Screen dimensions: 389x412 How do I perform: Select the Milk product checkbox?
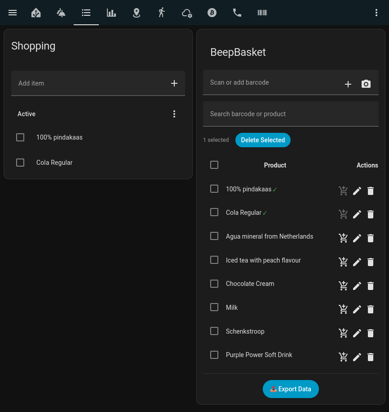point(214,308)
